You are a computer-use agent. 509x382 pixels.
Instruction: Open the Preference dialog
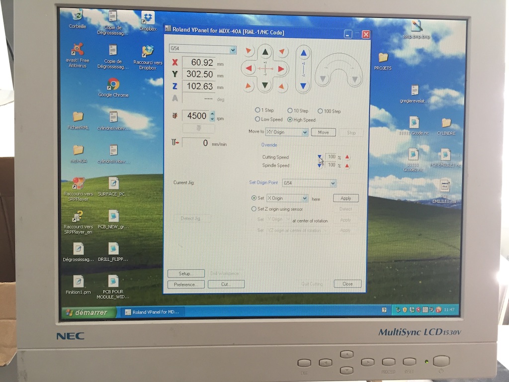[x=186, y=285]
